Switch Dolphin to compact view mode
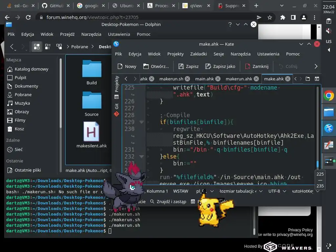This screenshot has width=336, height=252. pyautogui.click(x=48, y=47)
